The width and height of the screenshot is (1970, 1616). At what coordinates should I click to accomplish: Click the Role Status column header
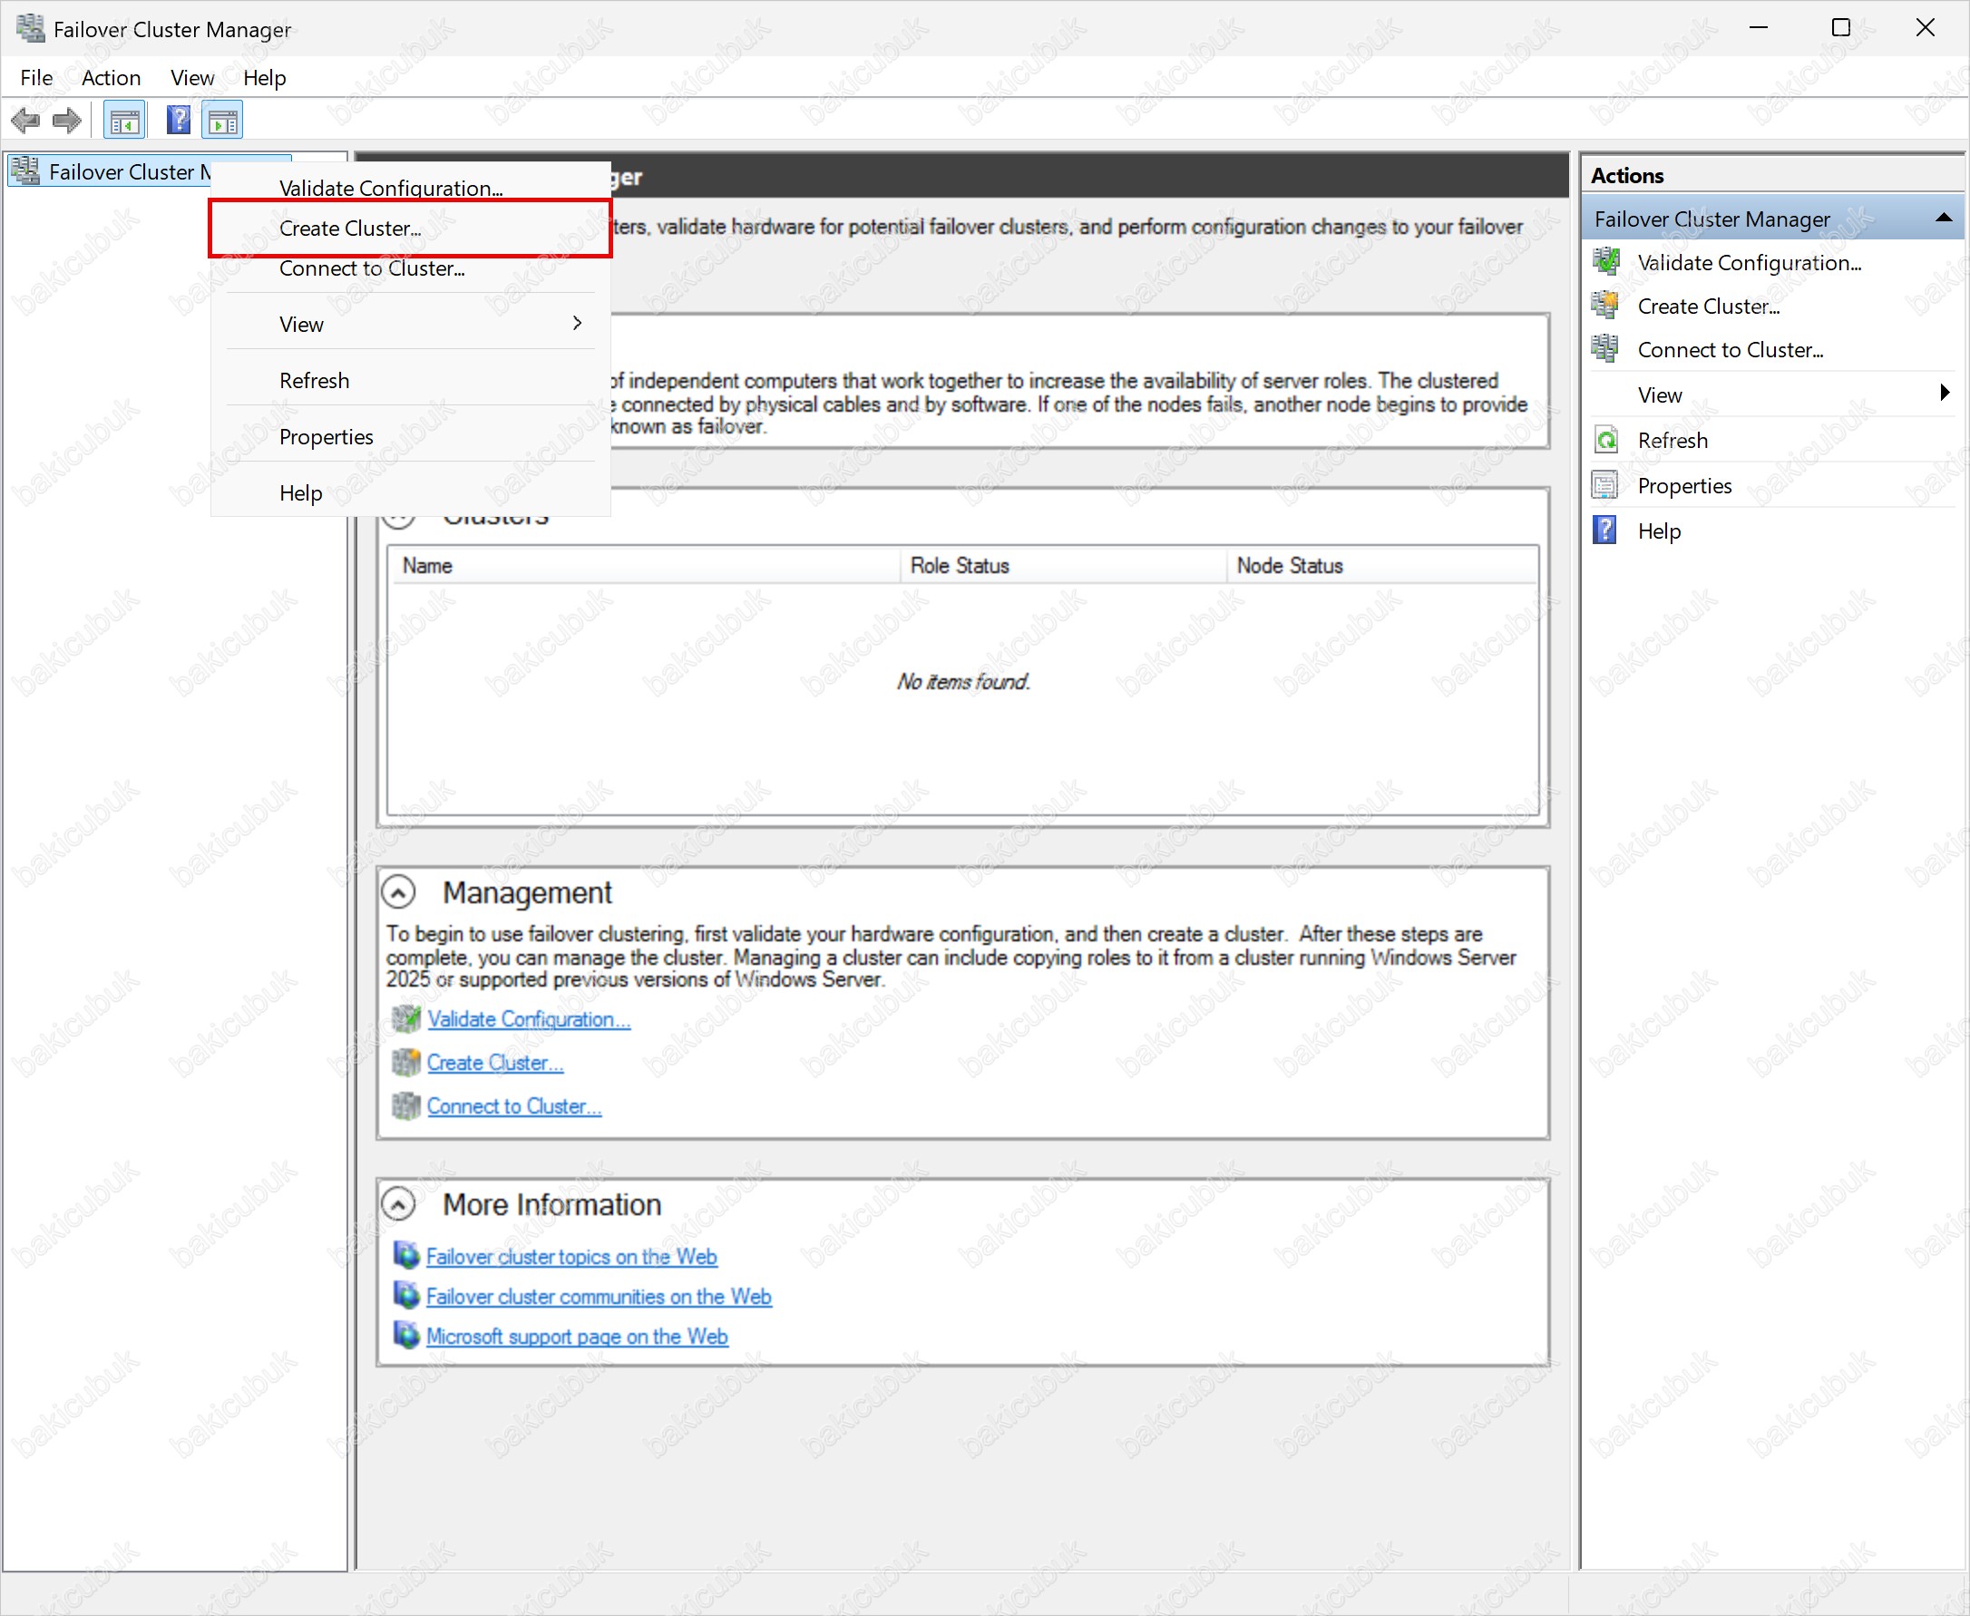point(960,566)
